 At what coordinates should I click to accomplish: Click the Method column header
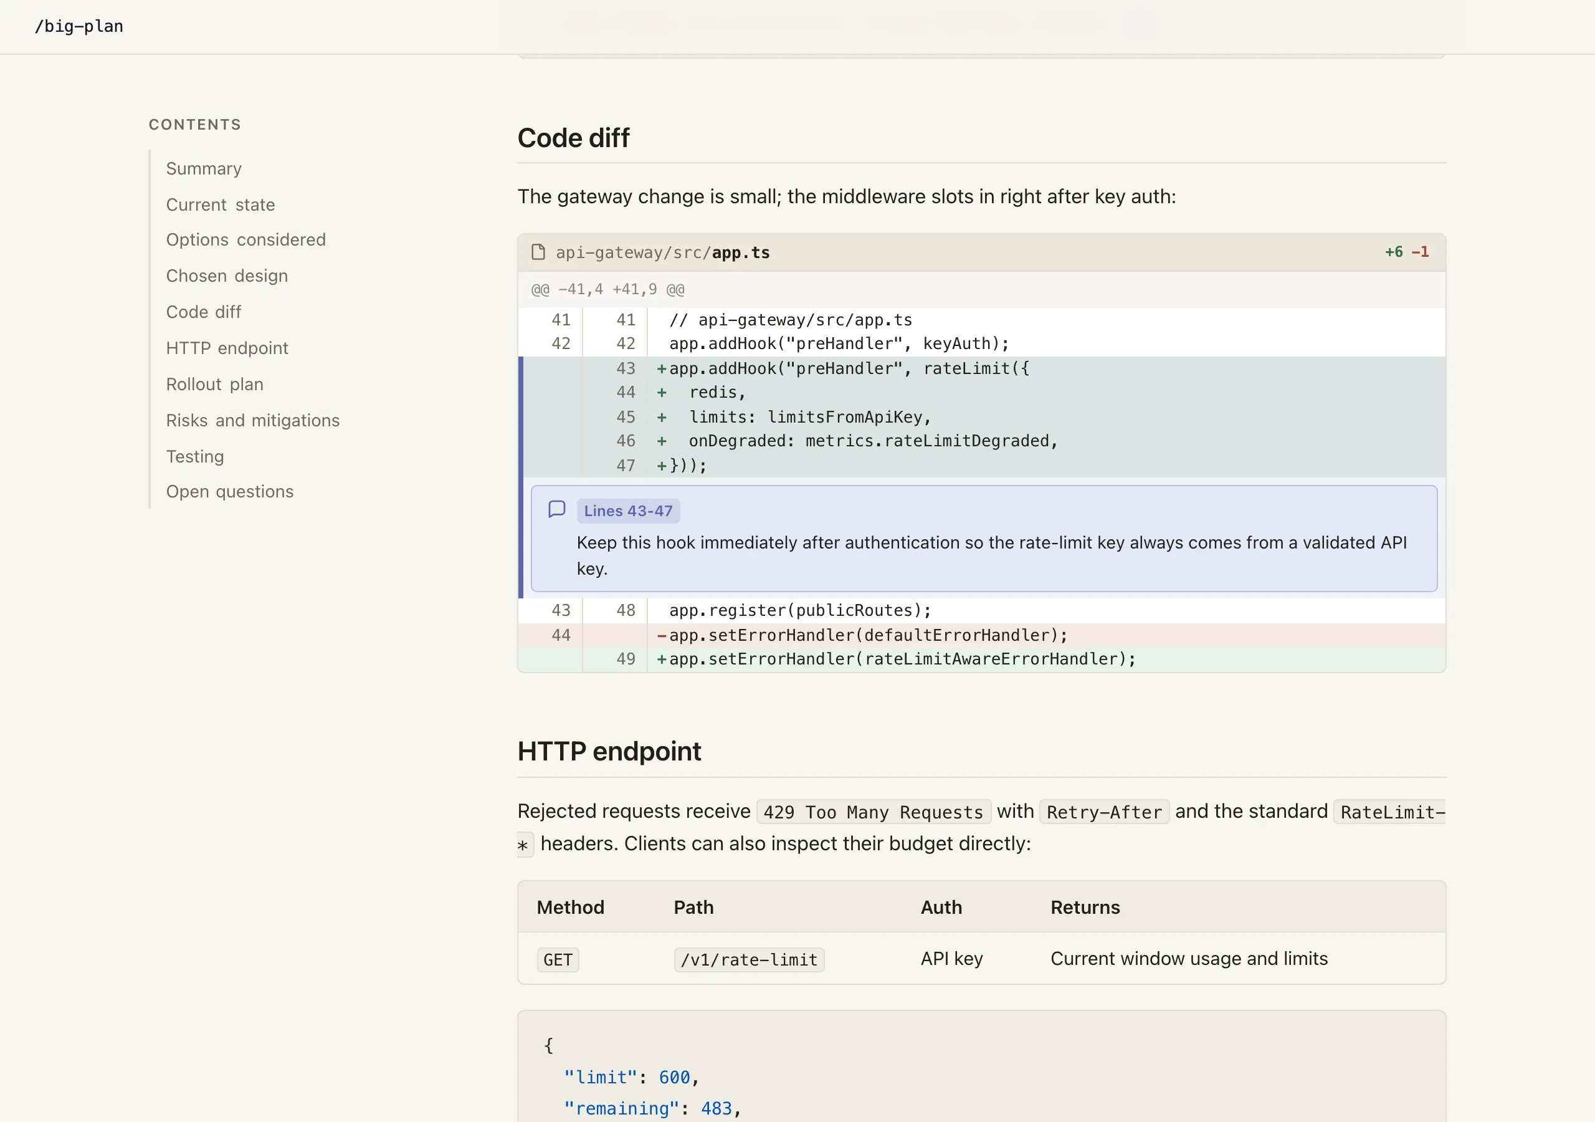pos(570,907)
